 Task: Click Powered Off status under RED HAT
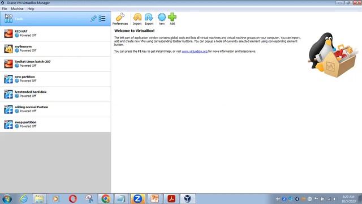coord(25,35)
